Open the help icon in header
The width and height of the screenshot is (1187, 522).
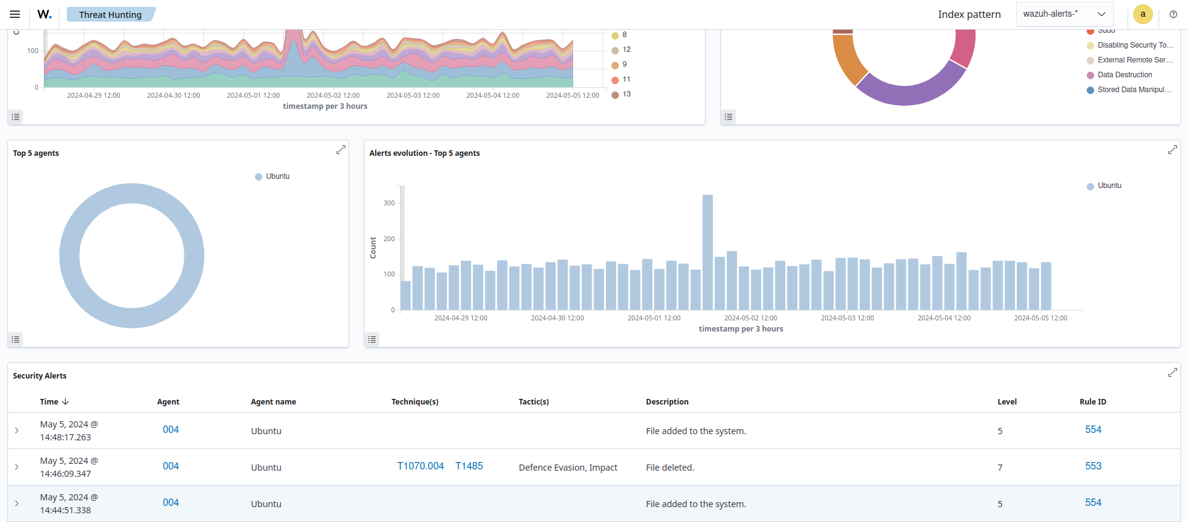[x=1173, y=14]
